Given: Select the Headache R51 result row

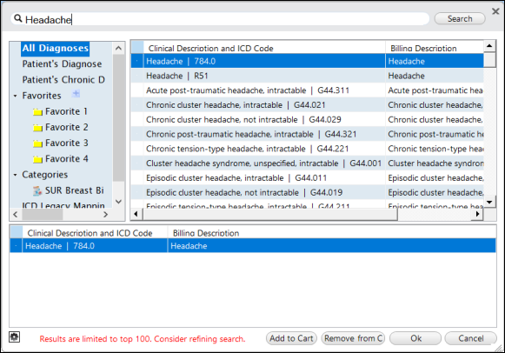Looking at the screenshot, I should [x=307, y=76].
